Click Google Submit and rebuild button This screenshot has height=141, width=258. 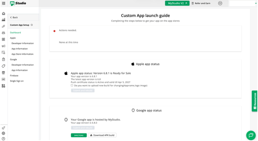tap(83, 128)
